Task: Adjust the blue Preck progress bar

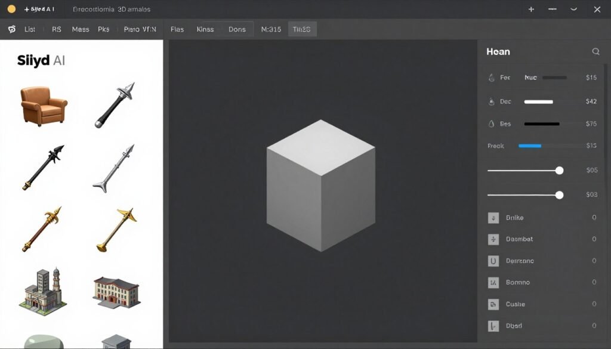Action: [x=530, y=146]
